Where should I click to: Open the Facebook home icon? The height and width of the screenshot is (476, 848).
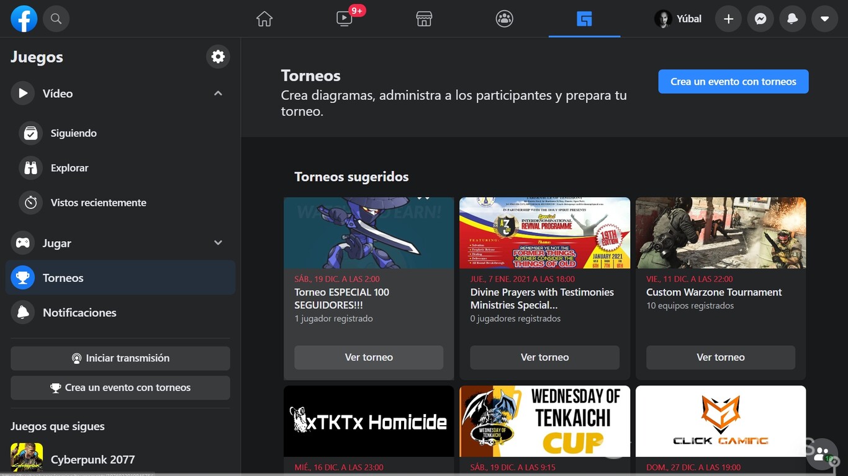click(264, 19)
